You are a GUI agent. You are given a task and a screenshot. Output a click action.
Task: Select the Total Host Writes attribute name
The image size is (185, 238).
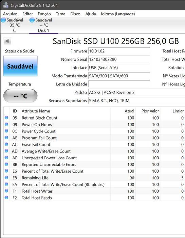pos(37,191)
